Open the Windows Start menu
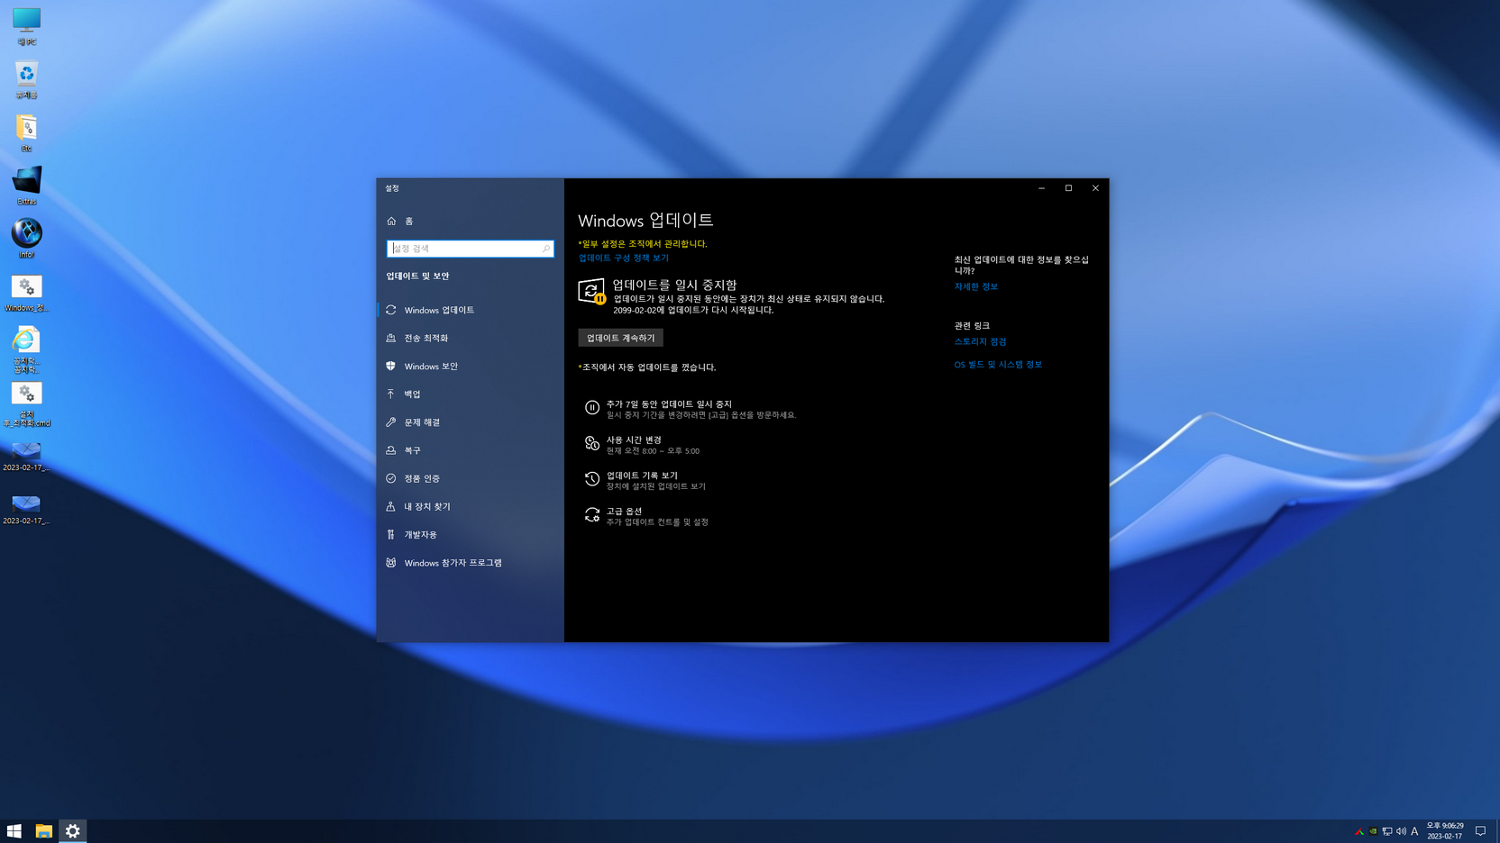Screen dimensions: 1500x843 point(14,831)
